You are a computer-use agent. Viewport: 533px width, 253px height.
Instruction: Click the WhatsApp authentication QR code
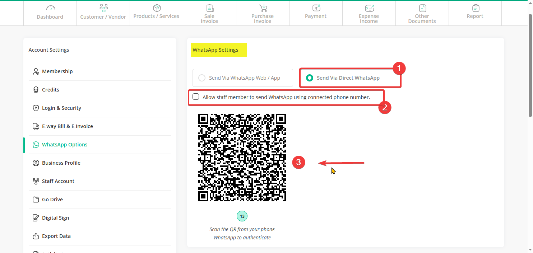242,158
